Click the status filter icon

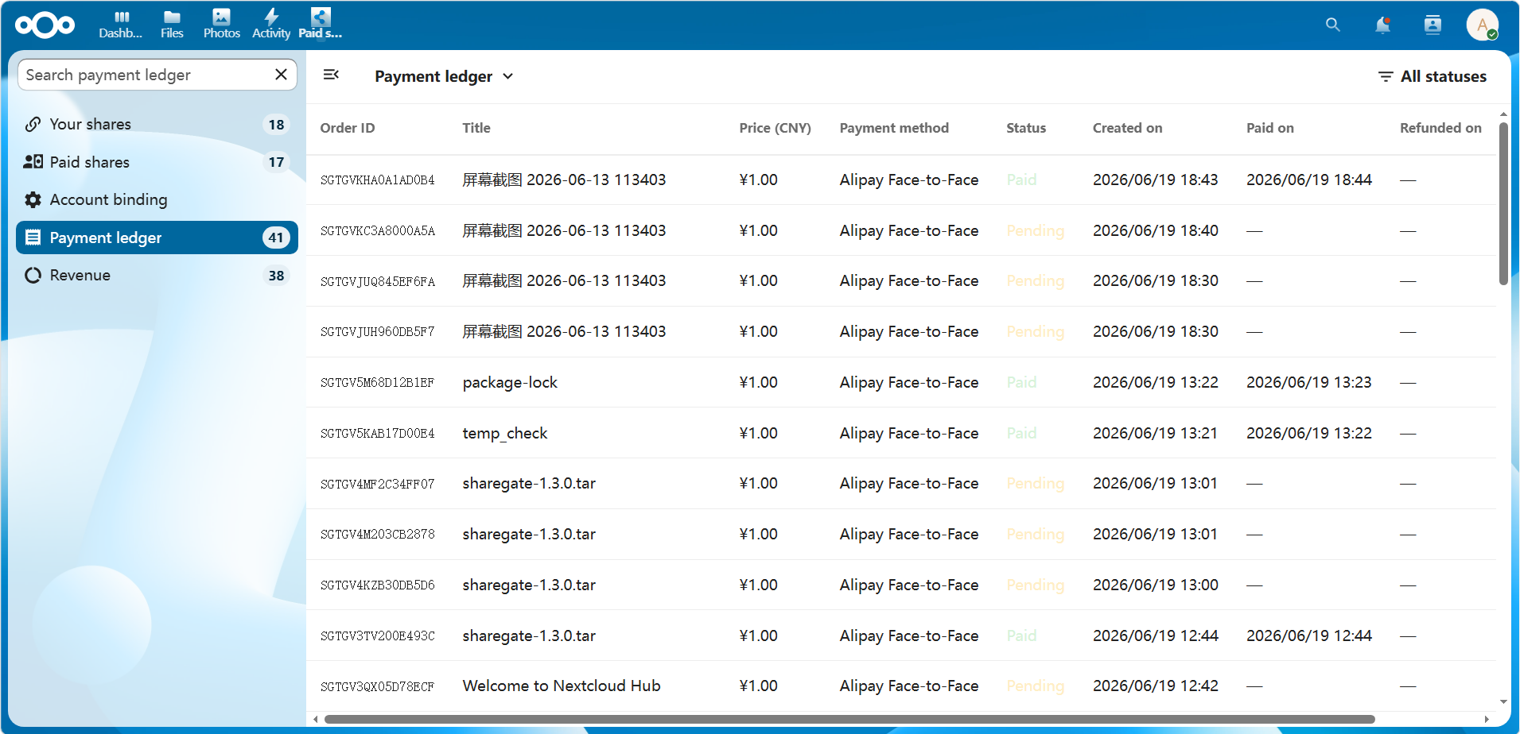(x=1386, y=76)
